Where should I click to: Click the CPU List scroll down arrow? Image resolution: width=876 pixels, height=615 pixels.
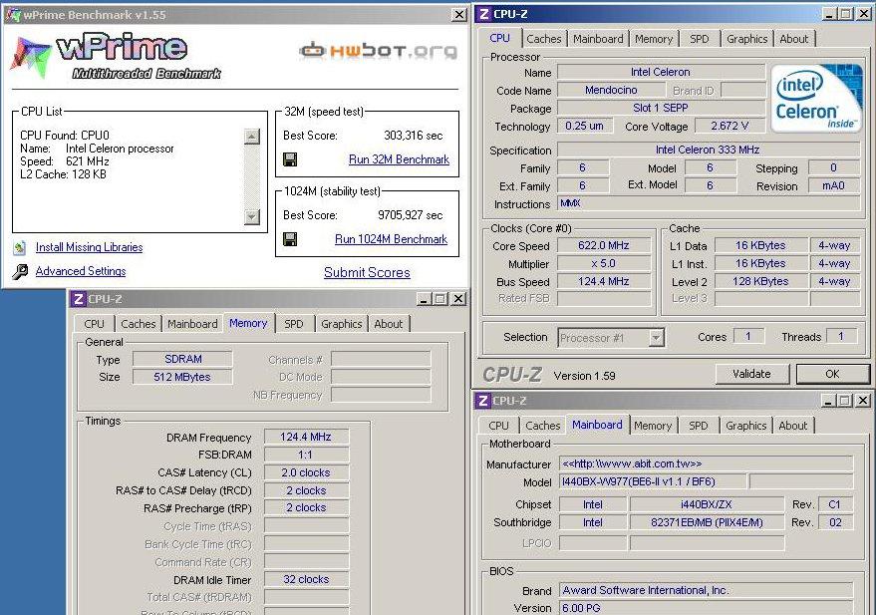tap(252, 216)
